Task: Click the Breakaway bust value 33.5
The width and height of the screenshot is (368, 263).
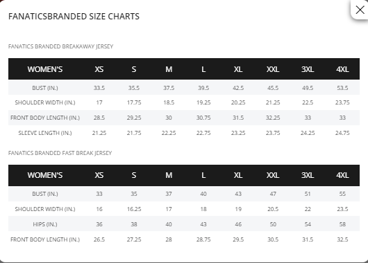Action: 99,88
